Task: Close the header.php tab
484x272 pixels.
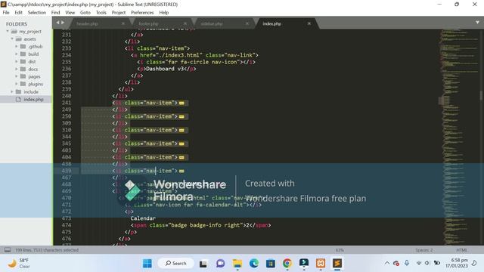Action: click(x=123, y=23)
